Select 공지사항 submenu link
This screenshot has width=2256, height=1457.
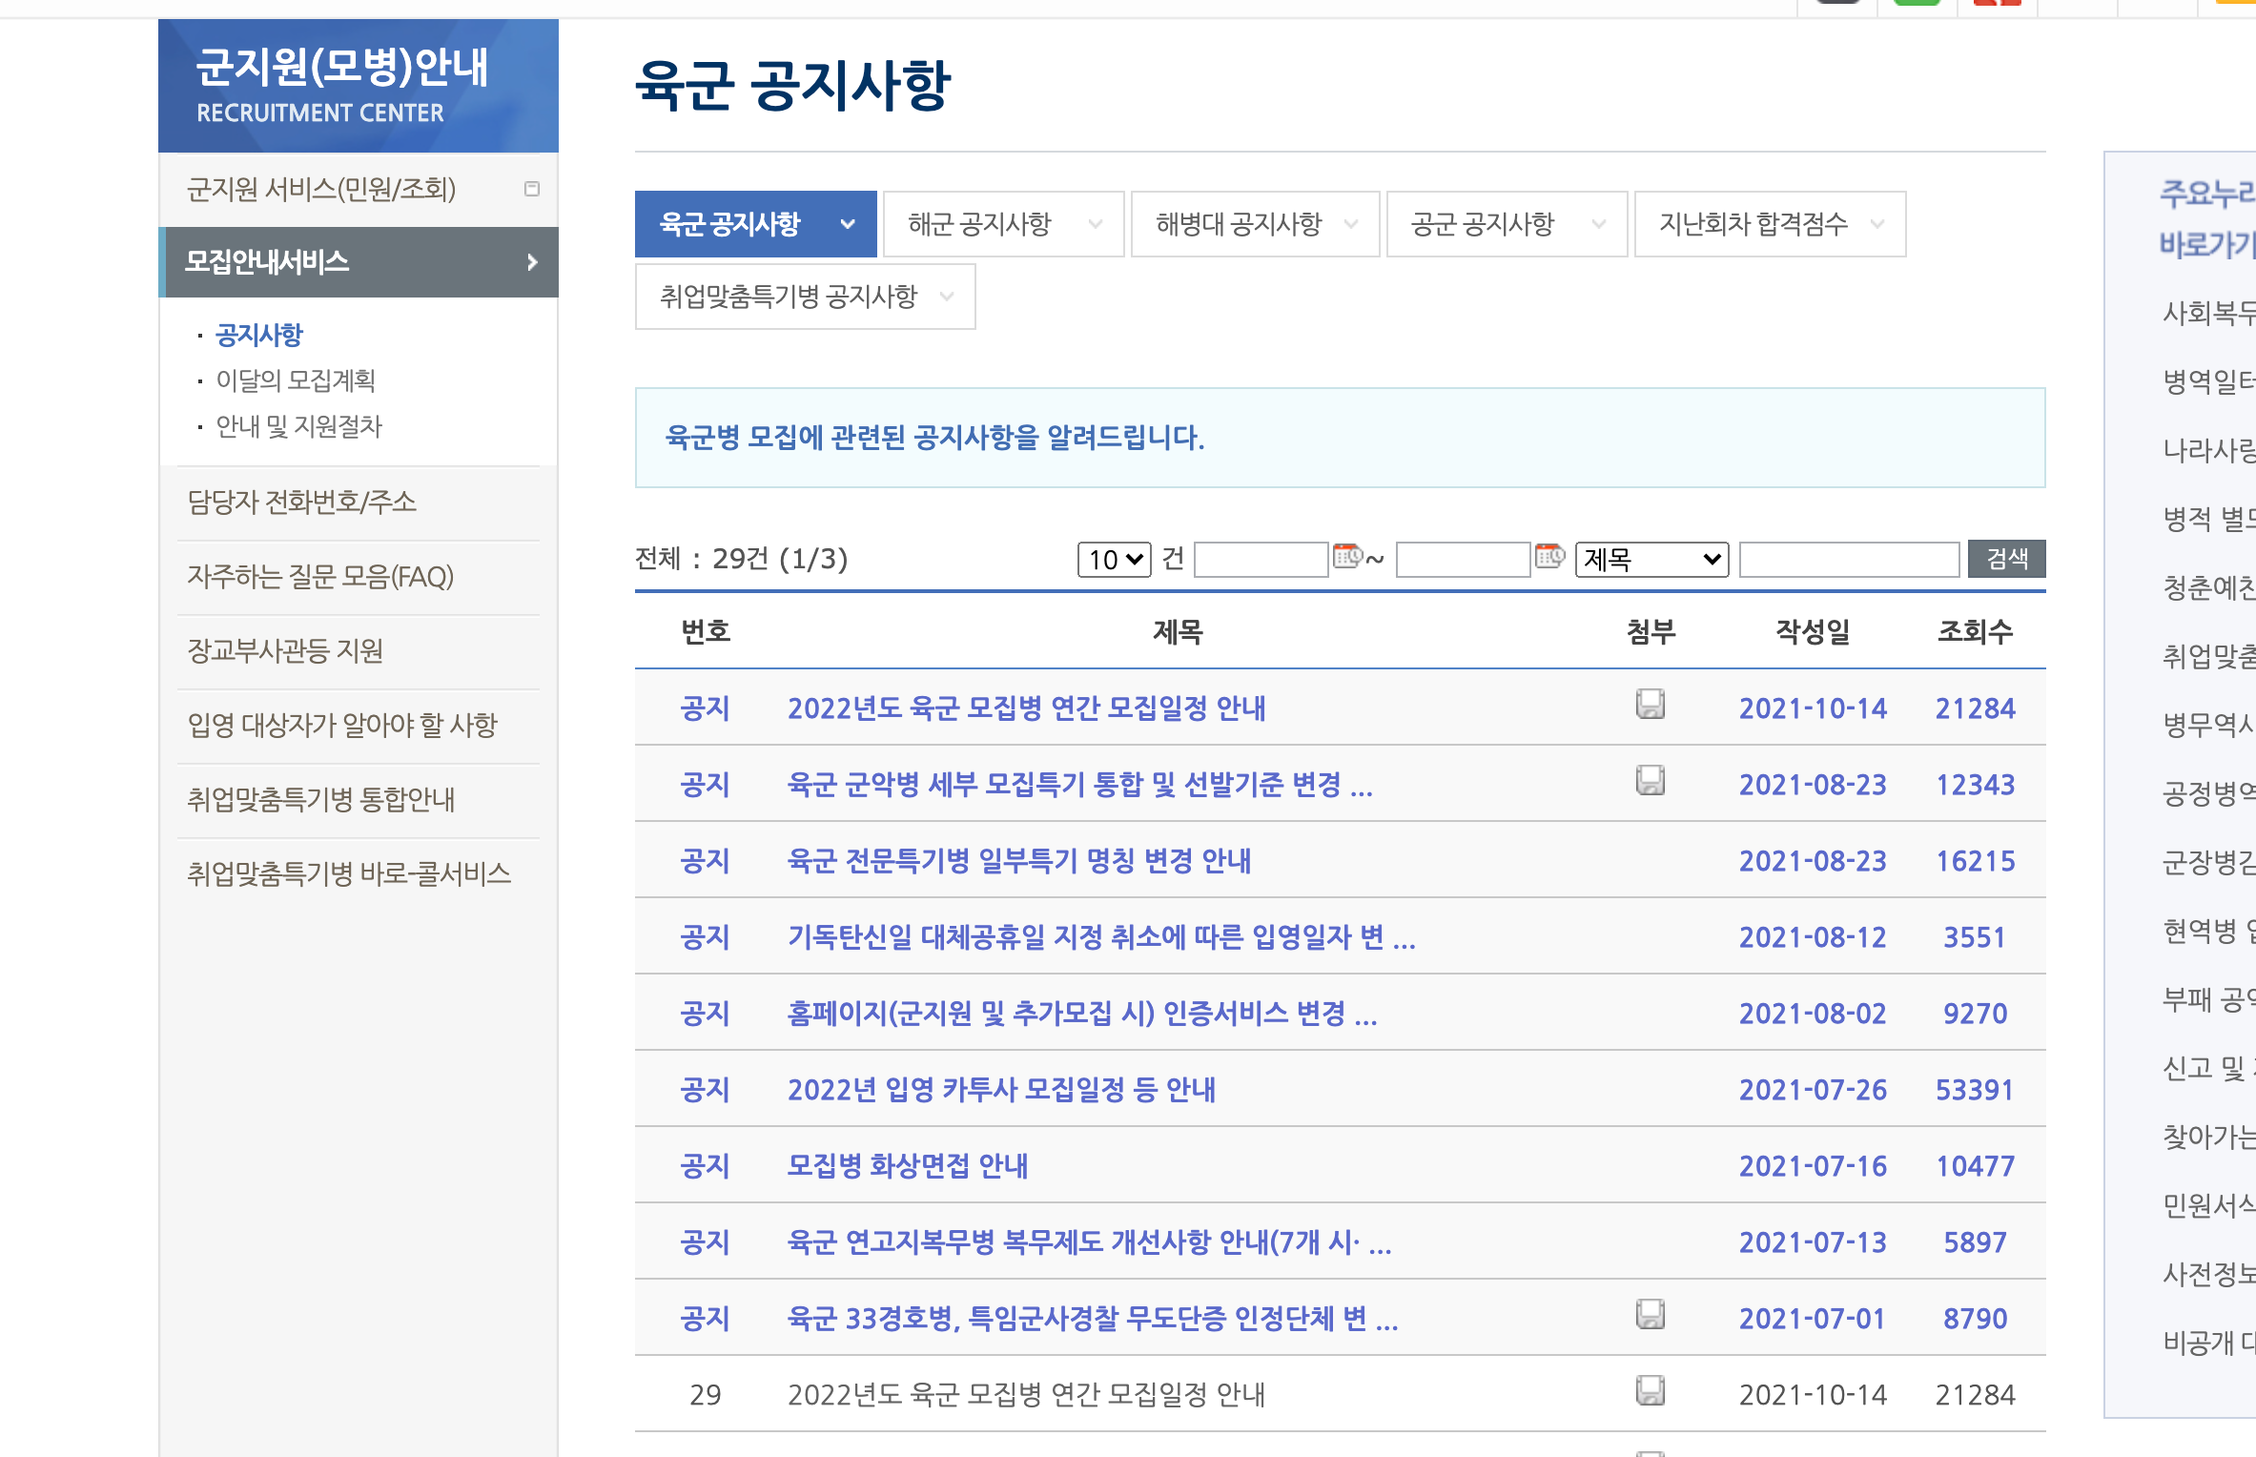[259, 335]
